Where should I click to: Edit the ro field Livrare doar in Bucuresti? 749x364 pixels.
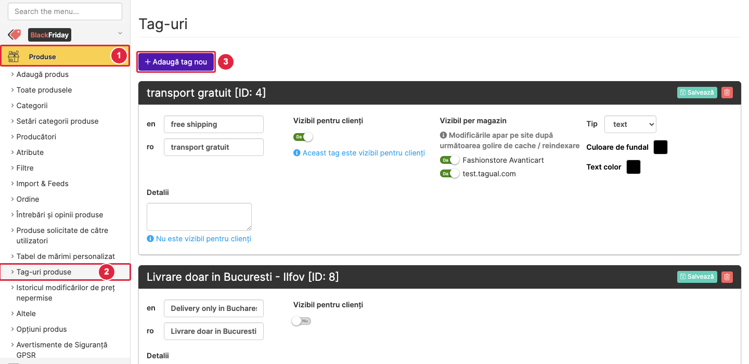[214, 331]
